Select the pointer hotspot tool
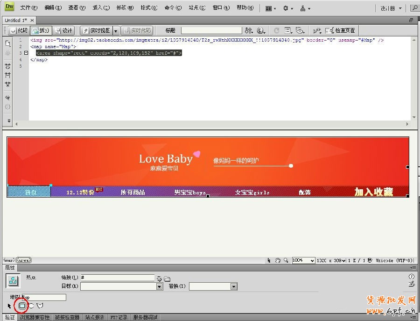Image resolution: width=420 pixels, height=321 pixels. point(9,306)
